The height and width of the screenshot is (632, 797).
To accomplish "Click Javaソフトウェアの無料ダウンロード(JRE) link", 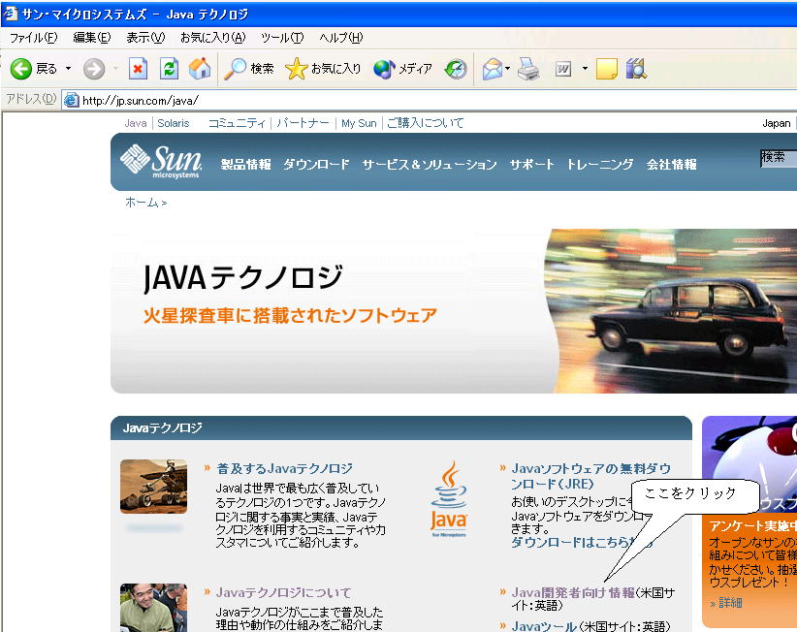I will click(x=591, y=476).
